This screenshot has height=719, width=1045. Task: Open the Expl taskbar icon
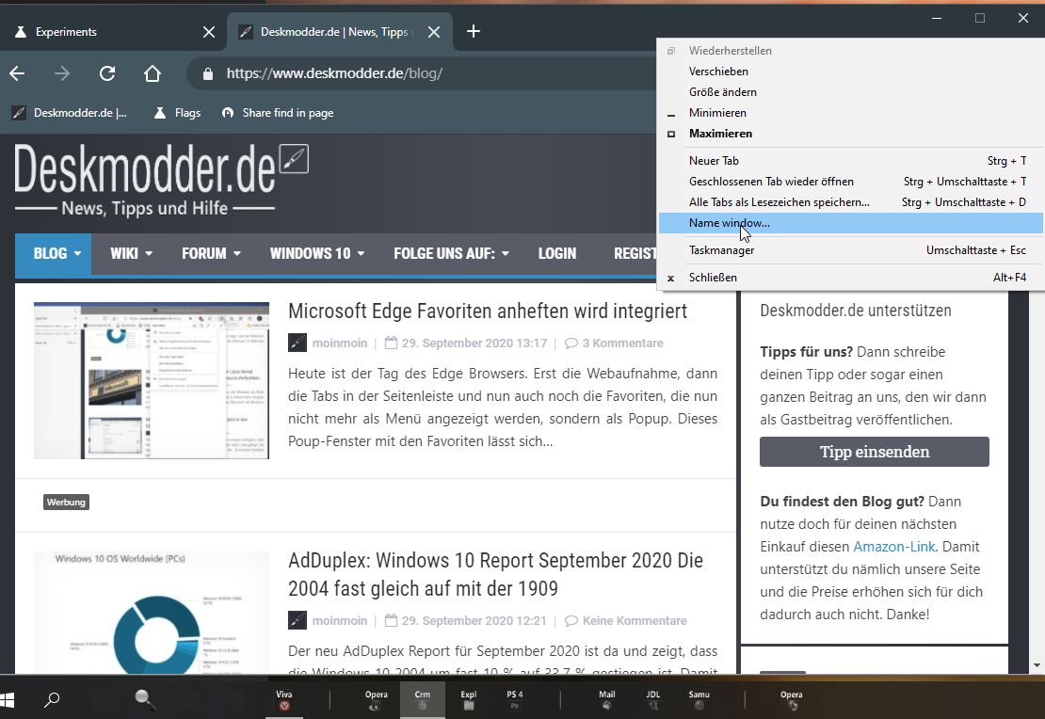(469, 699)
